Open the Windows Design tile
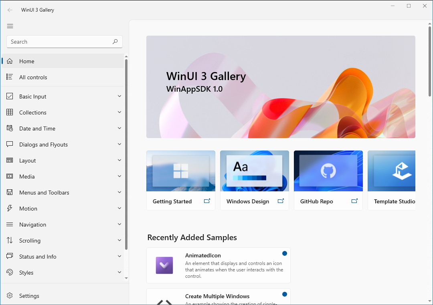 pos(255,181)
